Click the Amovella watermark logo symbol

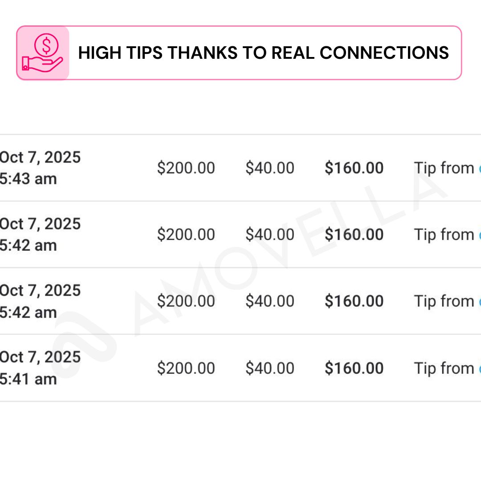pos(86,344)
